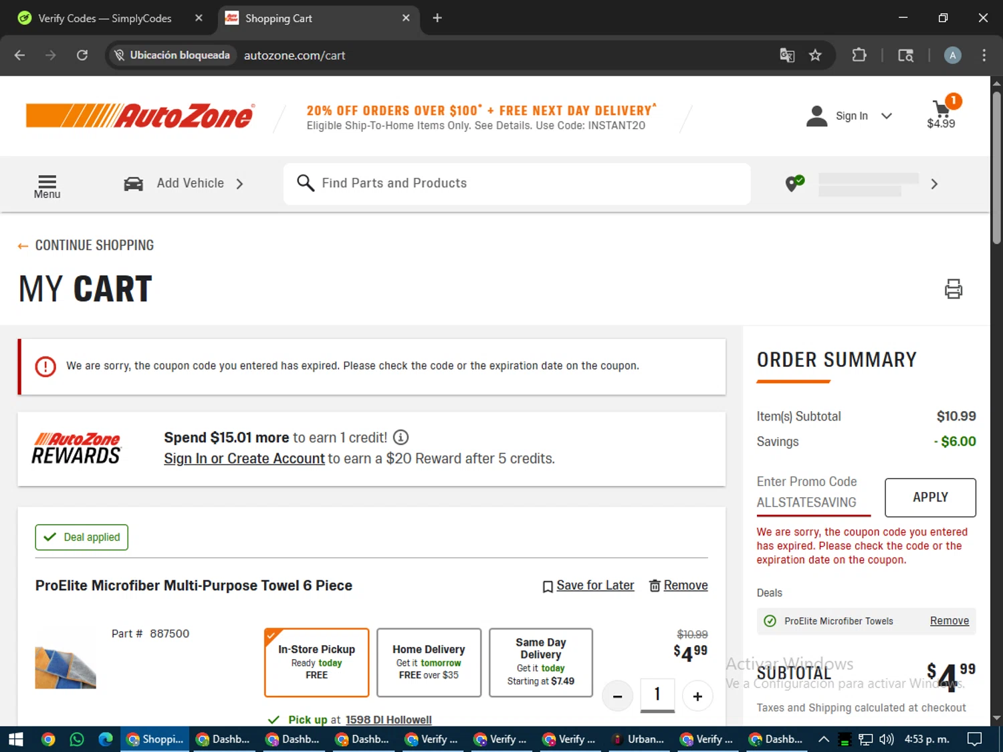Screen dimensions: 1003x752
Task: Click the quantity field showing 1
Action: coord(657,695)
